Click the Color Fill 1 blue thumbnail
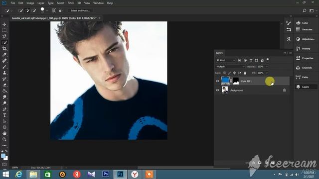 tap(225, 81)
